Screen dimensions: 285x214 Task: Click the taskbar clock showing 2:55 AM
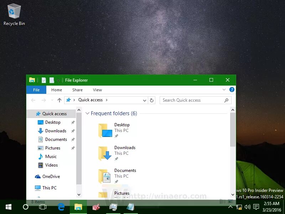click(x=272, y=207)
